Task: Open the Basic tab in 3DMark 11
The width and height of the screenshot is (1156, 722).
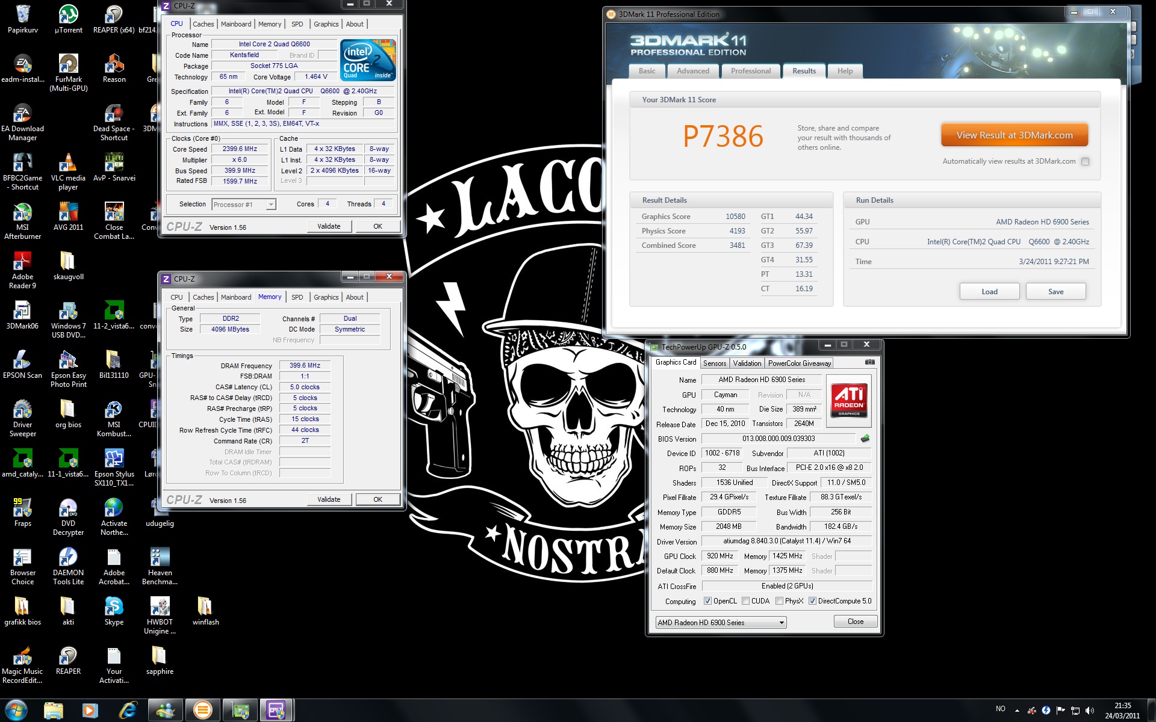Action: click(647, 71)
